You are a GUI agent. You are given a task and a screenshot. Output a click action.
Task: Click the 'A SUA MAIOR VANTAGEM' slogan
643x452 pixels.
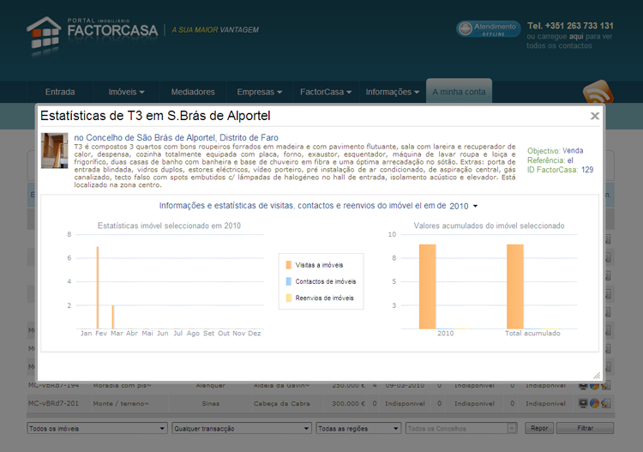pyautogui.click(x=215, y=30)
